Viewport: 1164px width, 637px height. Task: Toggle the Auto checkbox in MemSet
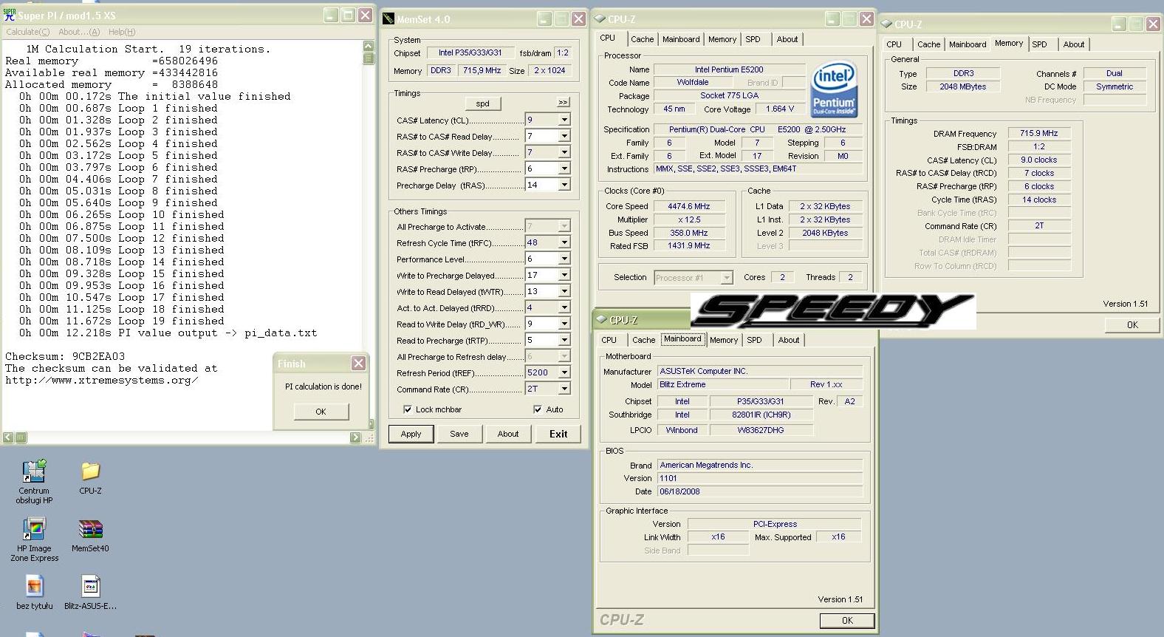[537, 409]
